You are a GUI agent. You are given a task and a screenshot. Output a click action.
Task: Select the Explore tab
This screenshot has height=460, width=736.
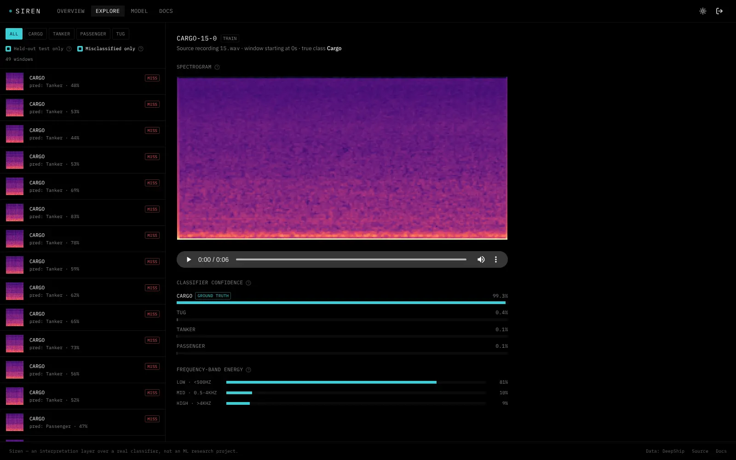(x=108, y=11)
